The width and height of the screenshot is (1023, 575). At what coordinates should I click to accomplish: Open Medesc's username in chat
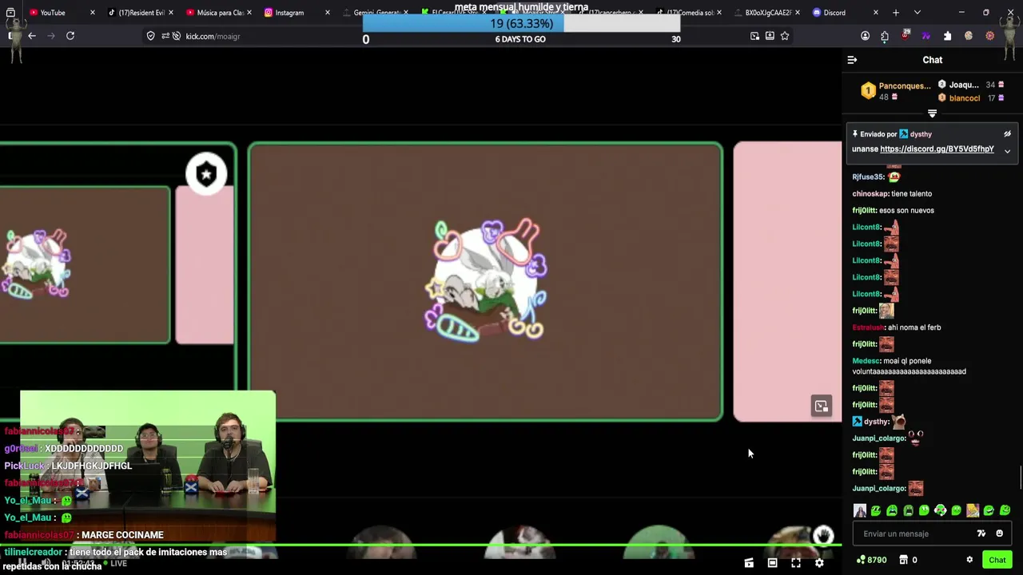[866, 361]
